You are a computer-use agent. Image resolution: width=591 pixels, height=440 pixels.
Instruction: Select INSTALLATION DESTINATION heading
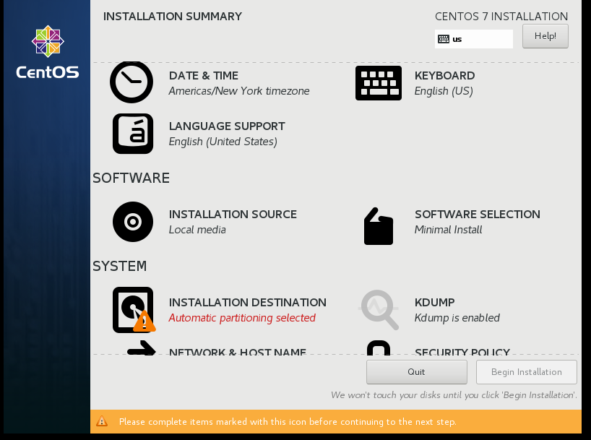click(247, 303)
